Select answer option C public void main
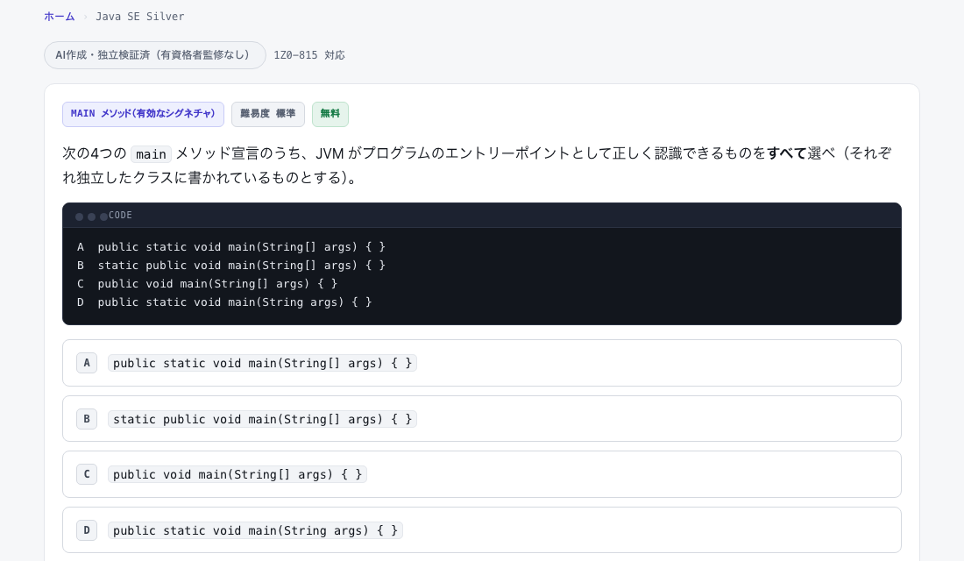Screen dimensions: 964x561 coord(482,474)
